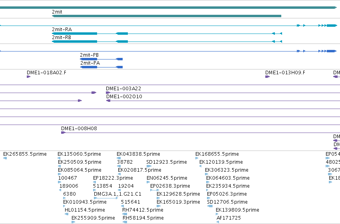
Task: Click the 19204 feature label
Action: tap(126, 186)
